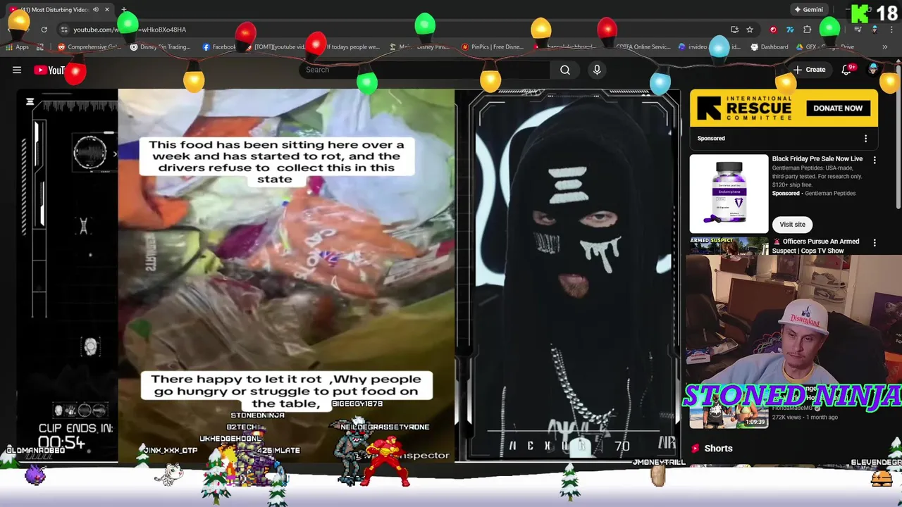Open Black Friday Pre Sale ad thumbnail
Screen dimensions: 902x507
(x=729, y=194)
